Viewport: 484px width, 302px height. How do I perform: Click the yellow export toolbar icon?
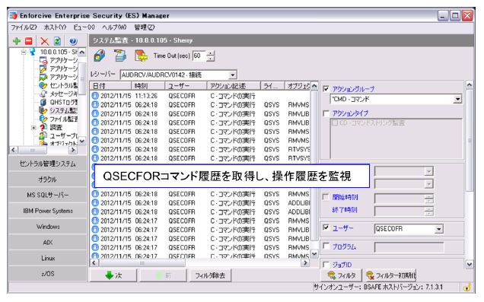point(141,56)
